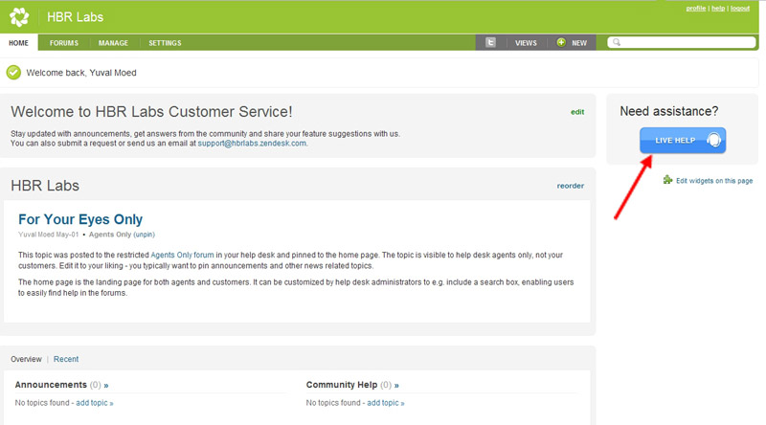Click the unpin link
Viewport: 766px width, 425px height.
coord(145,235)
